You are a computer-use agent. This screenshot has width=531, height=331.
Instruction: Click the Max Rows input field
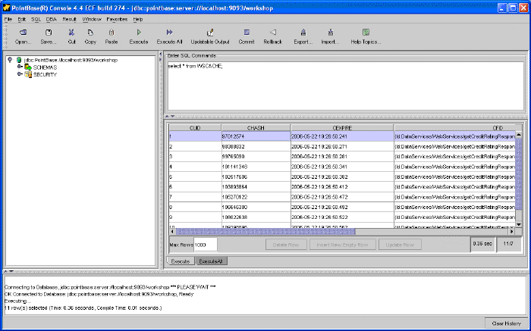click(x=206, y=245)
